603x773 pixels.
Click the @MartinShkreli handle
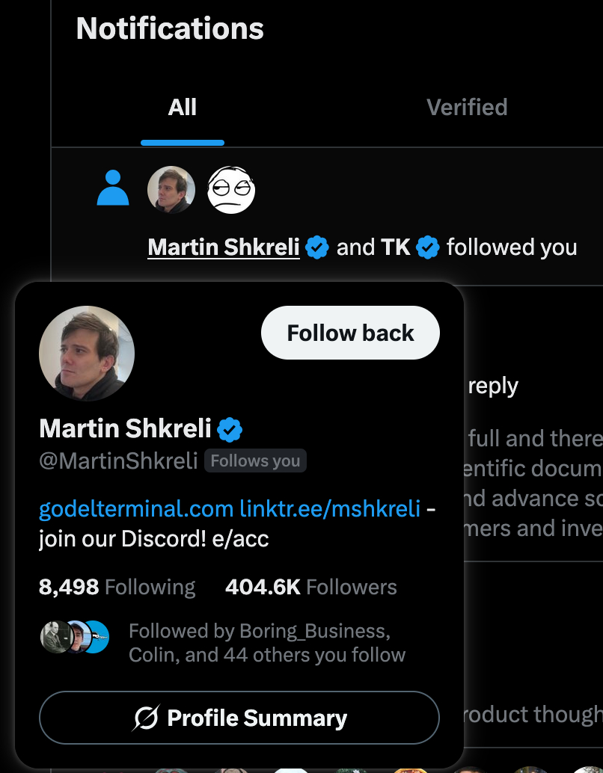(118, 461)
